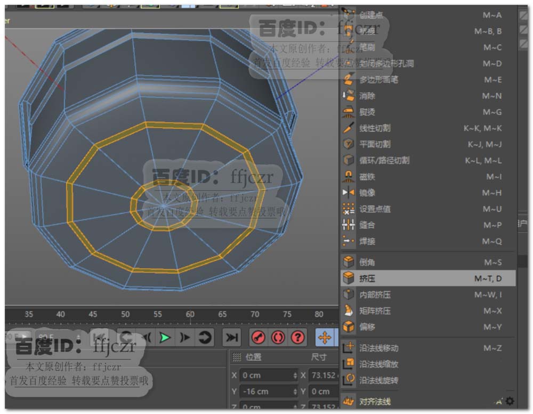Choose the 缝合 Stitch tool icon
The width and height of the screenshot is (533, 414).
[x=349, y=225]
